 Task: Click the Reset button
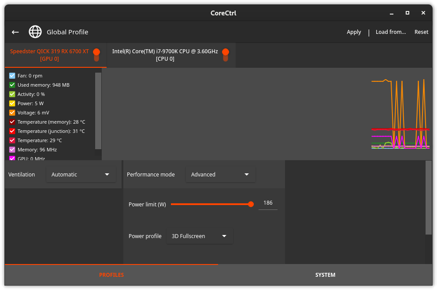[x=421, y=32]
